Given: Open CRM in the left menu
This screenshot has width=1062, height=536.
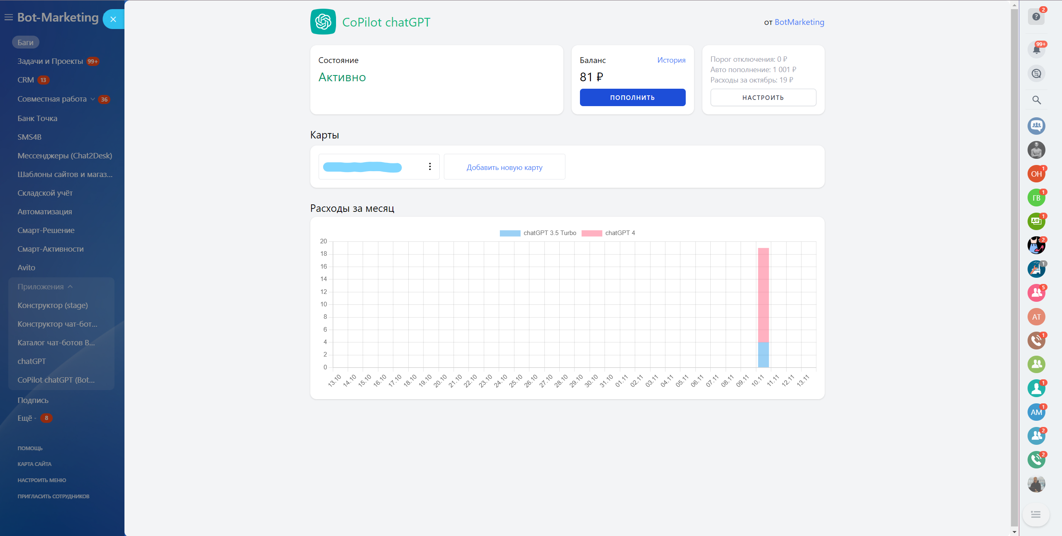Looking at the screenshot, I should pos(26,80).
